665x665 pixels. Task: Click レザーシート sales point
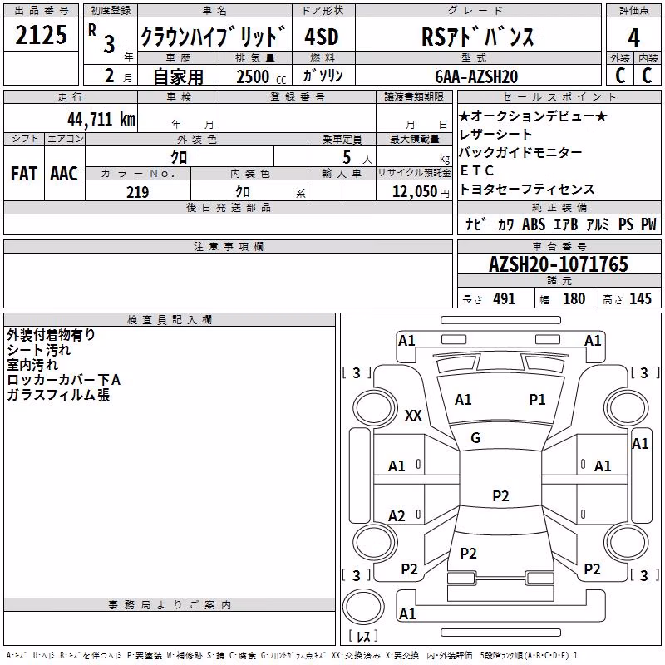tap(495, 134)
